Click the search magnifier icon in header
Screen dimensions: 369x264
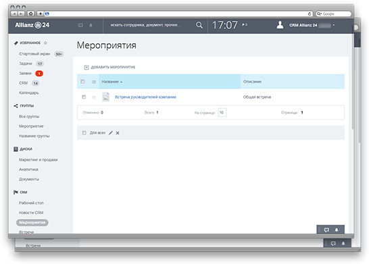(199, 25)
